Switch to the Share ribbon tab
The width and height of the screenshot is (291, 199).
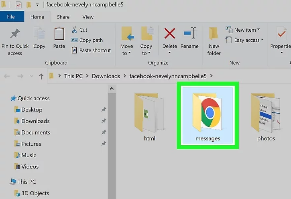[x=63, y=17]
